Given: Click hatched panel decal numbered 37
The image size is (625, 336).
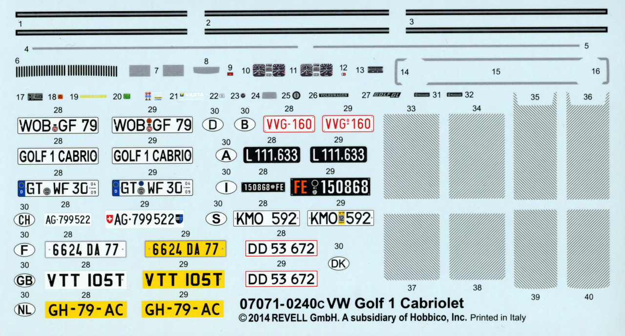Looking at the screenshot, I should click(x=411, y=247).
